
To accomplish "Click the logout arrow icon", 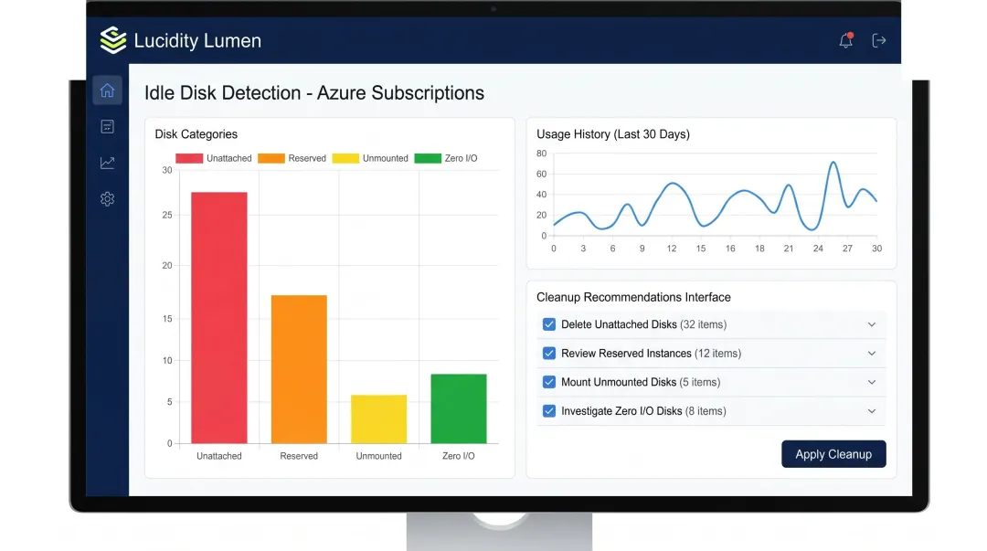I will click(x=879, y=40).
